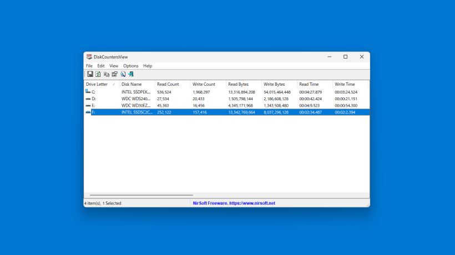
Task: Click read count value 252,122
Action: click(164, 112)
